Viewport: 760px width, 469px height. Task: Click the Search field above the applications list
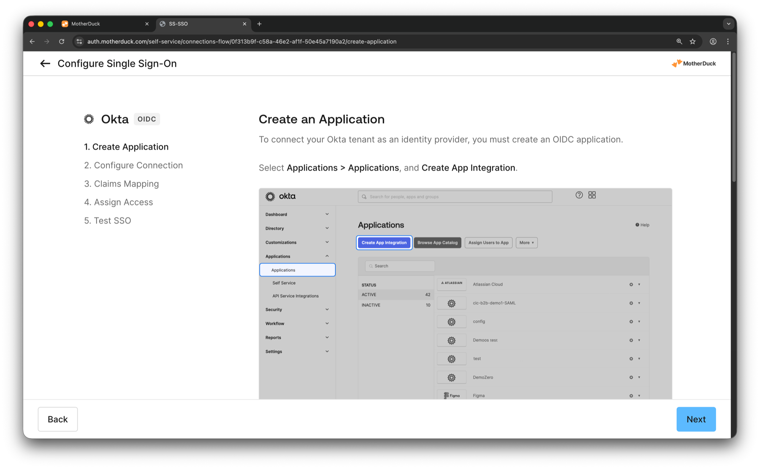400,266
